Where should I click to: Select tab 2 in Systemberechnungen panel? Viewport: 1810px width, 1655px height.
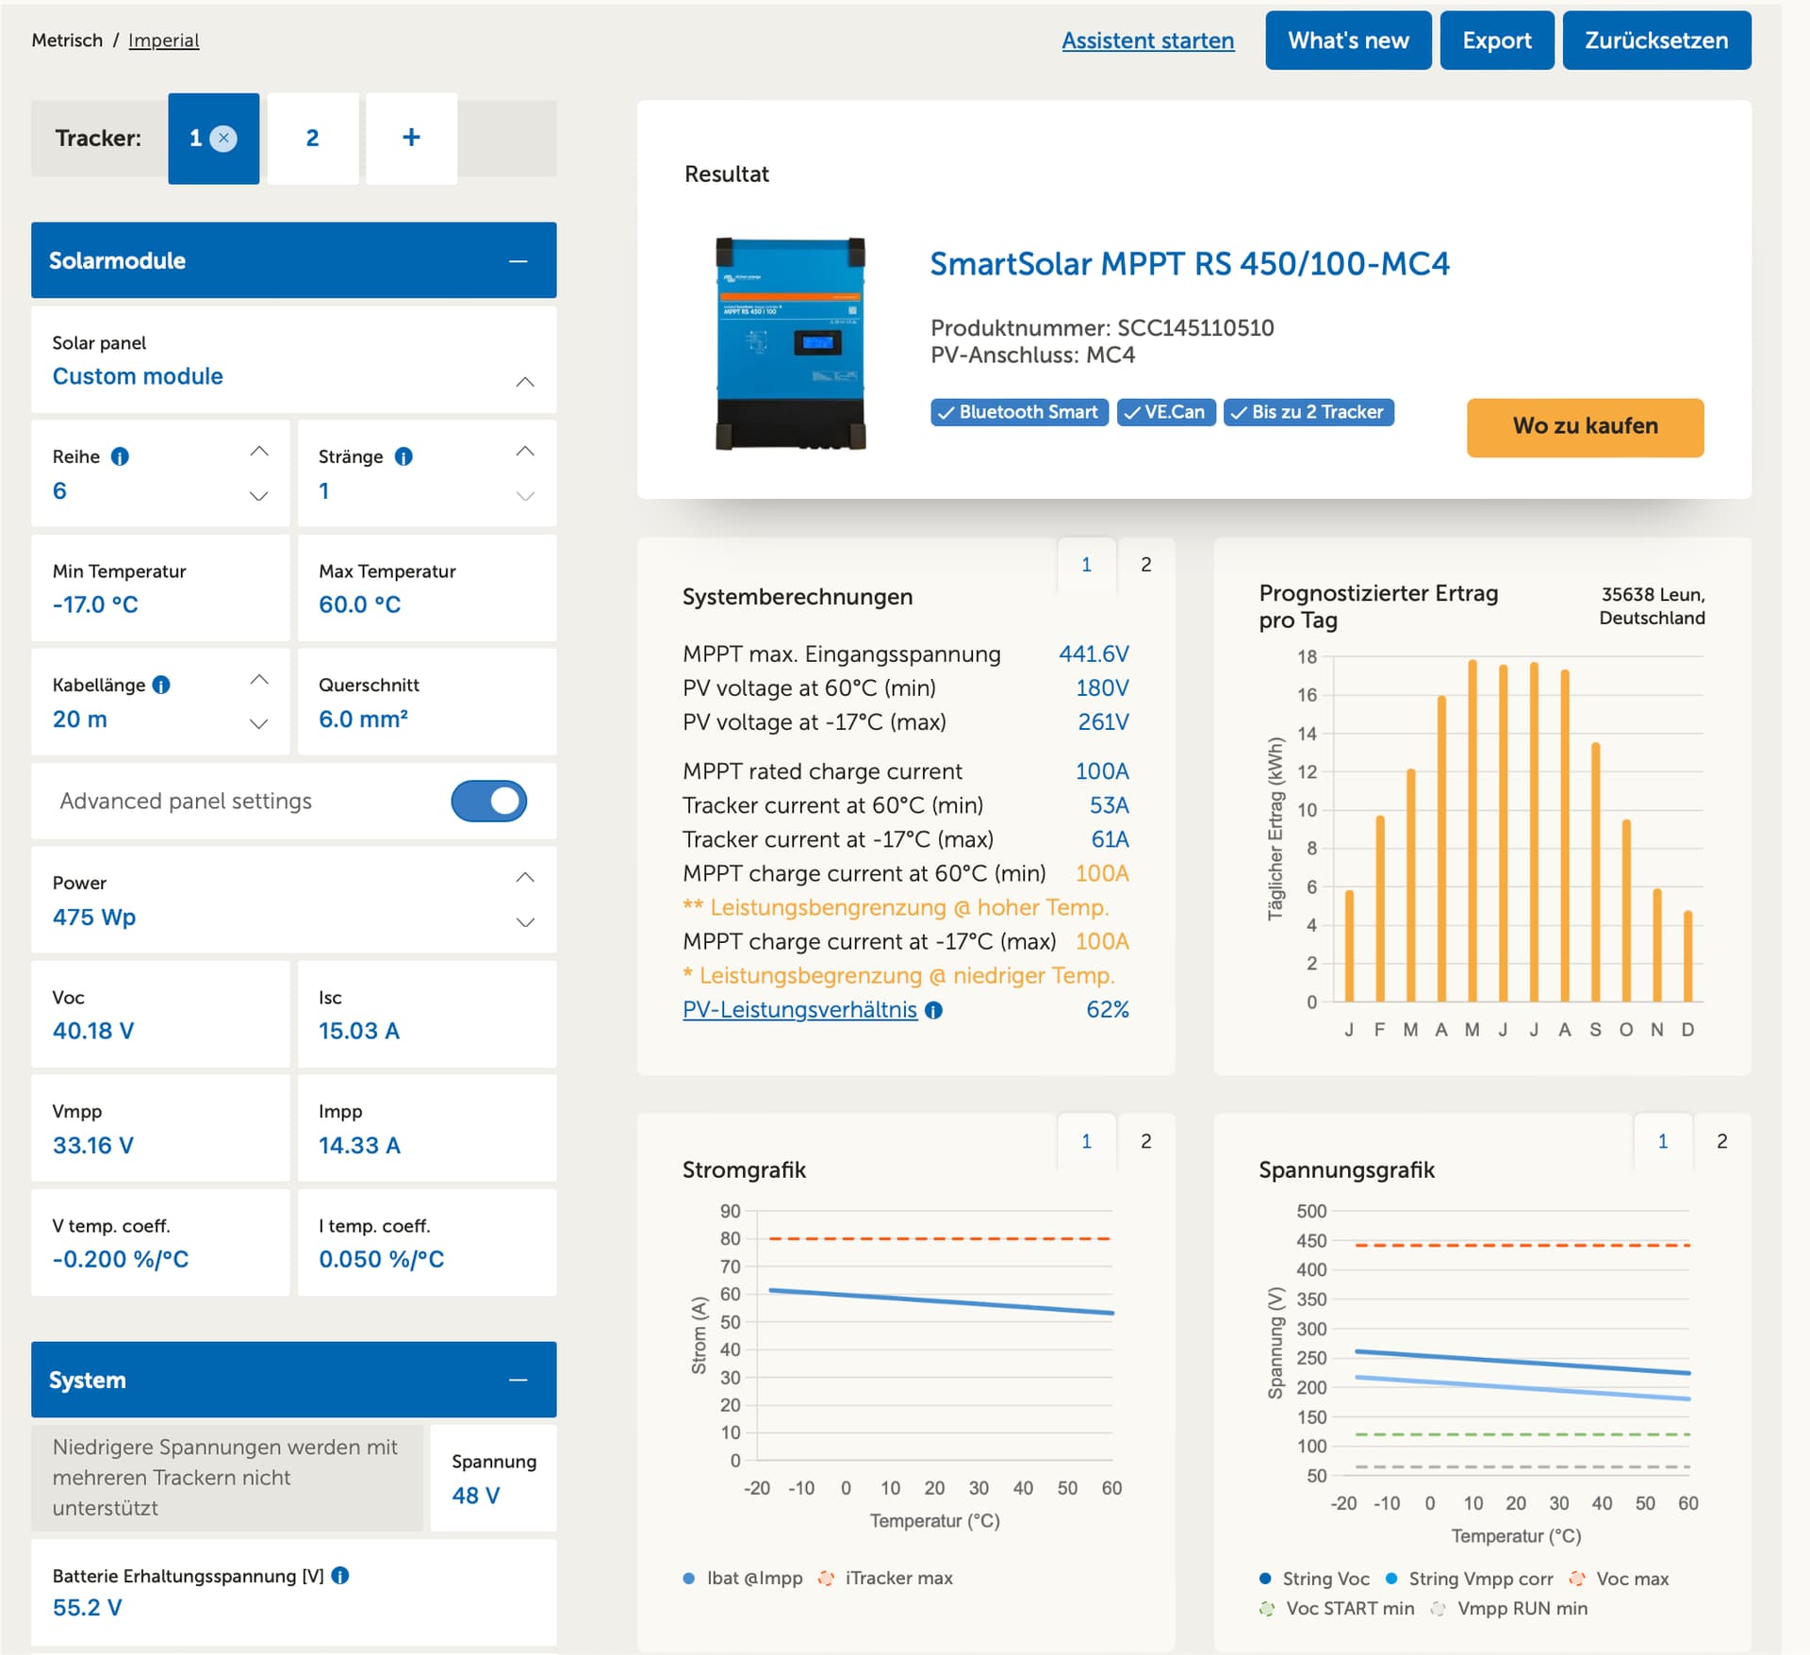point(1145,564)
